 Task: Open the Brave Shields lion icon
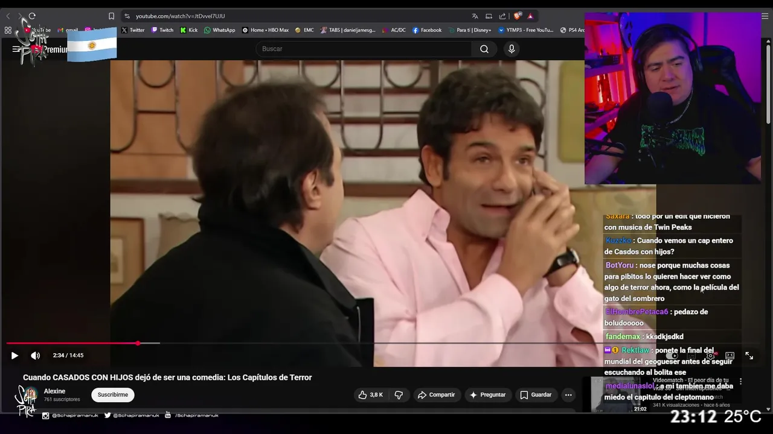(518, 16)
